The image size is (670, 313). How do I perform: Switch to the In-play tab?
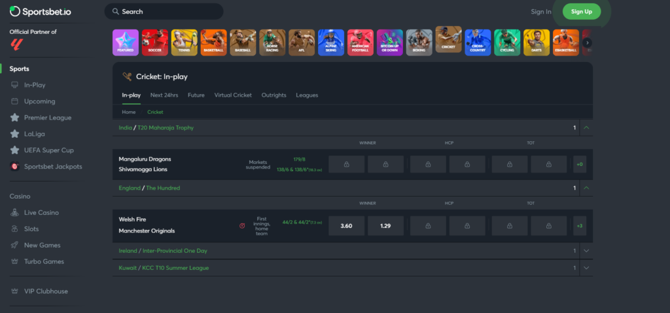[131, 95]
